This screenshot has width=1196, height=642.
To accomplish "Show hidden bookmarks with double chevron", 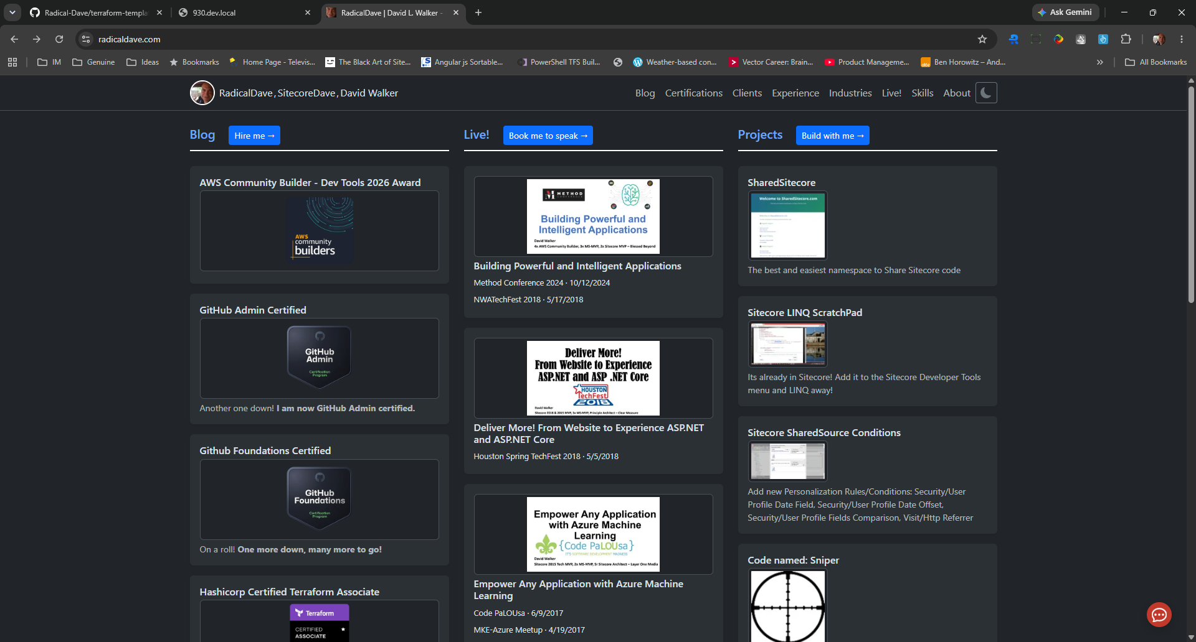I will (x=1100, y=62).
